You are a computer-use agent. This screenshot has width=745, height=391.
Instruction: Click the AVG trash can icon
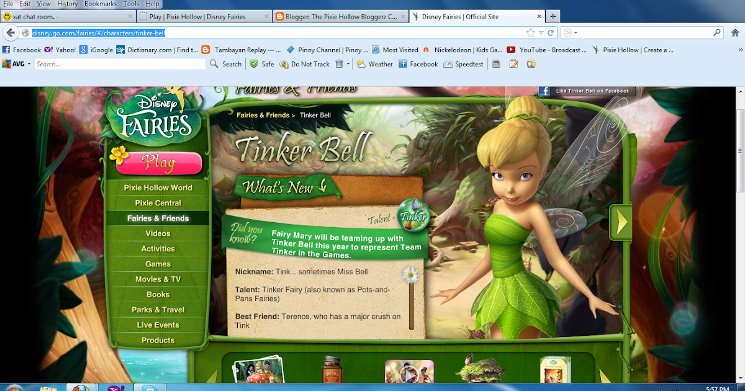339,64
